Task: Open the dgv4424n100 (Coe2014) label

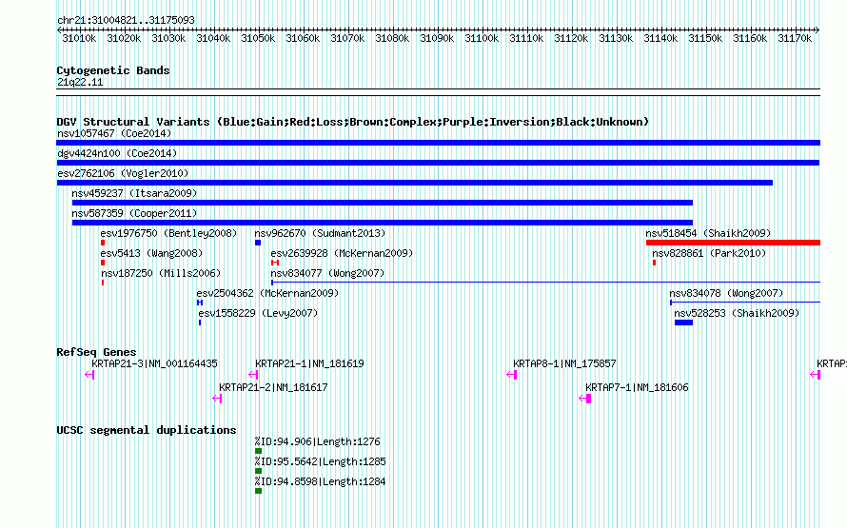Action: [x=117, y=153]
